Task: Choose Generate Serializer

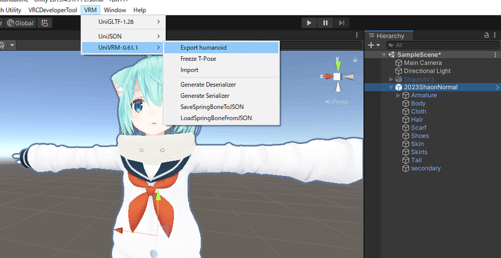Action: click(x=222, y=96)
